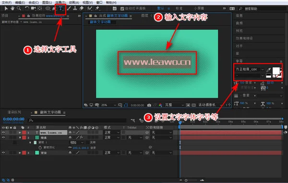Toggle lock on the composition viewer panel

coord(96,16)
